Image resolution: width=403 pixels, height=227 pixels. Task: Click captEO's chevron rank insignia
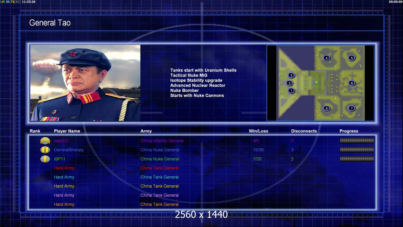click(x=45, y=141)
